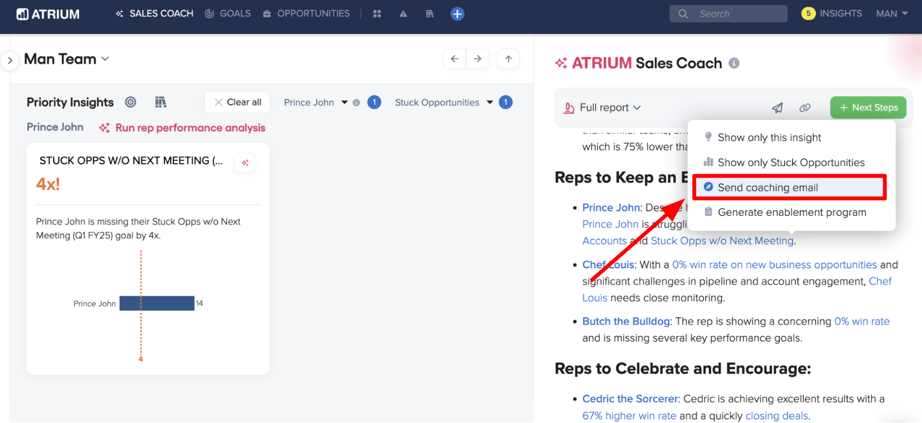Open the closing deals link
This screenshot has height=423, width=922.
[777, 416]
